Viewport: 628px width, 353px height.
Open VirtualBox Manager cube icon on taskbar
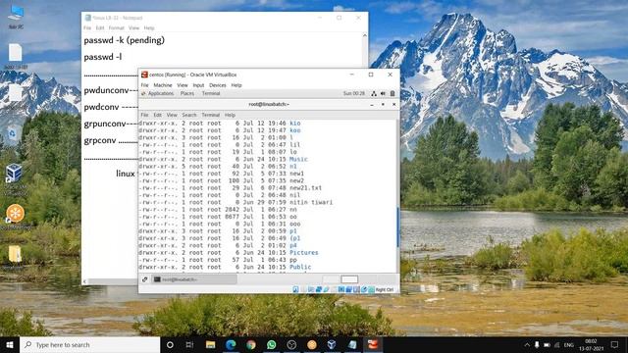(332, 344)
